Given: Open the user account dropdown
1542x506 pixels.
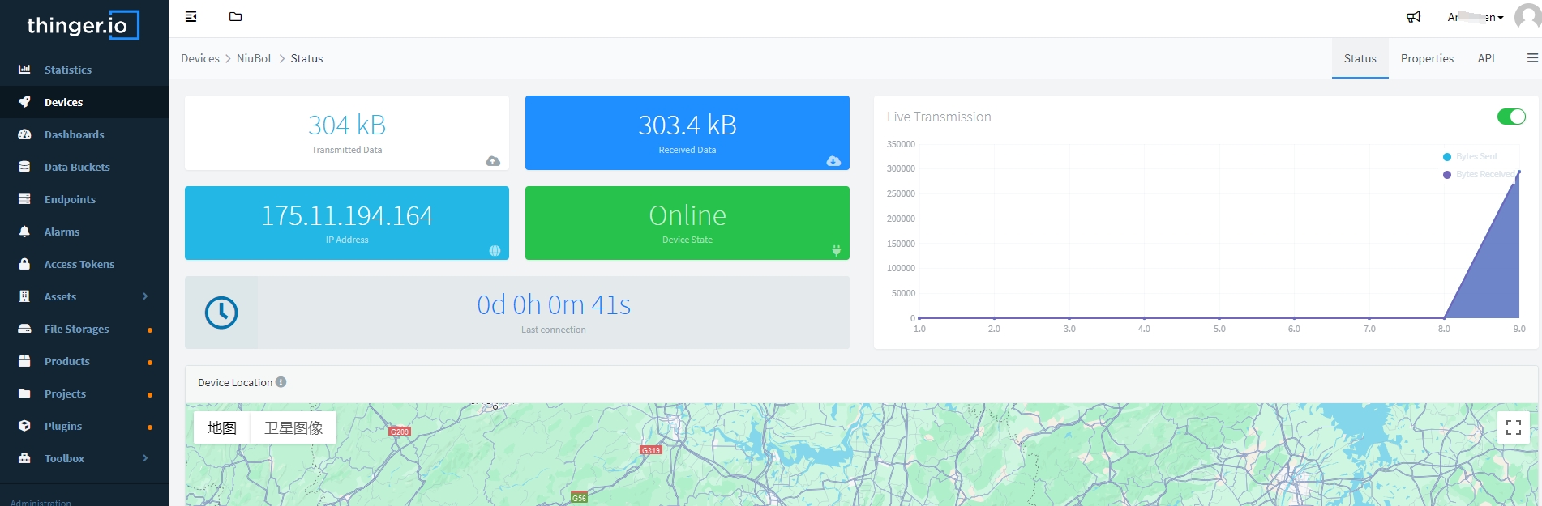Looking at the screenshot, I should coord(1476,17).
